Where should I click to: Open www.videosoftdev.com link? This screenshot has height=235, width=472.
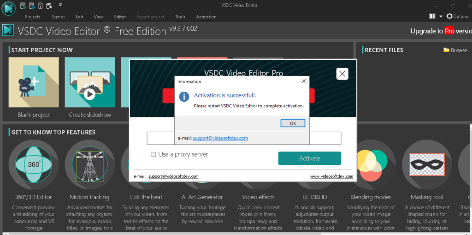[331, 176]
